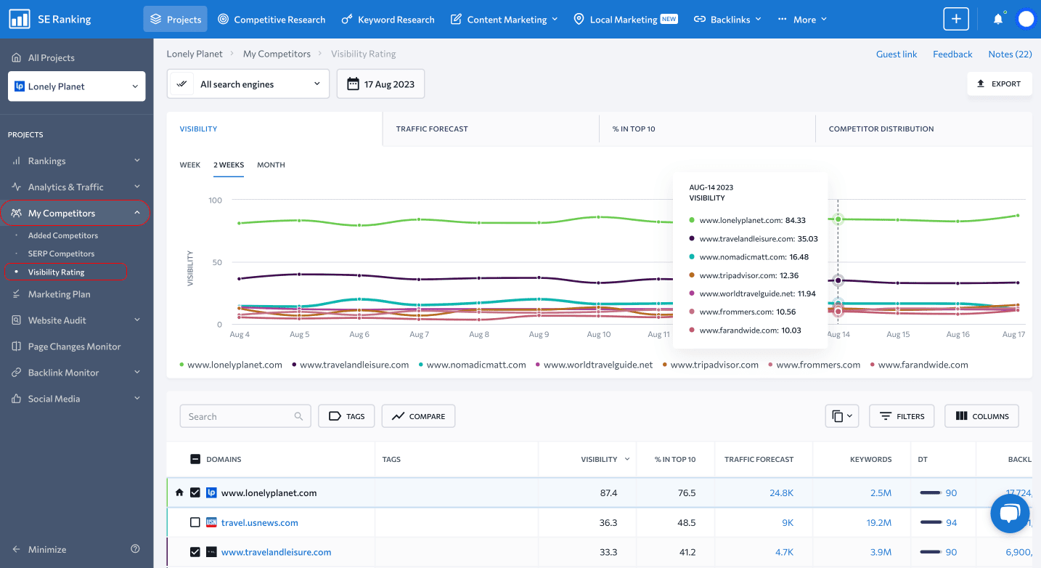The width and height of the screenshot is (1041, 568).
Task: Click the TAGS button
Action: click(x=347, y=416)
